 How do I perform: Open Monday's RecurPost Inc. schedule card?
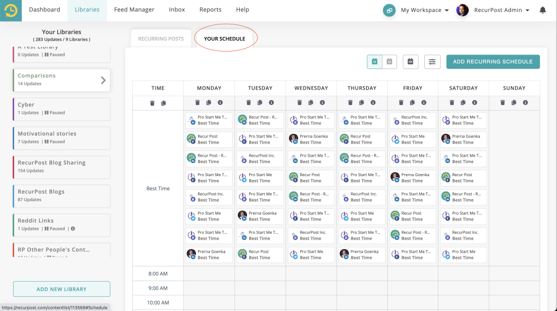(209, 197)
